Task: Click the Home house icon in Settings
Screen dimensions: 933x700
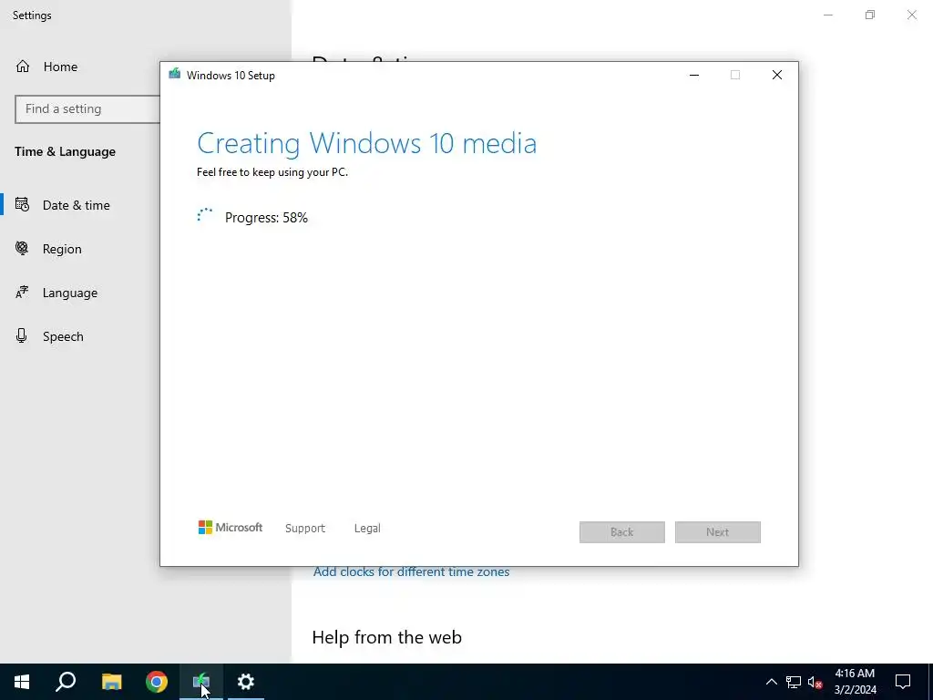Action: click(23, 66)
